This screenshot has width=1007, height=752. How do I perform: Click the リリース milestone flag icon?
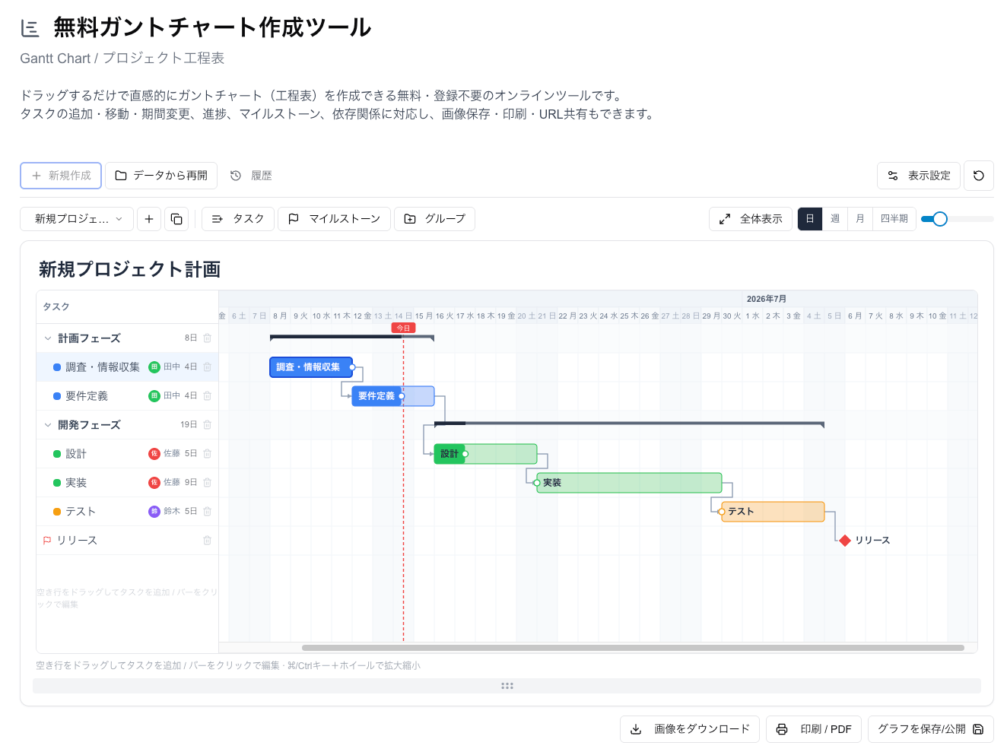tap(47, 541)
